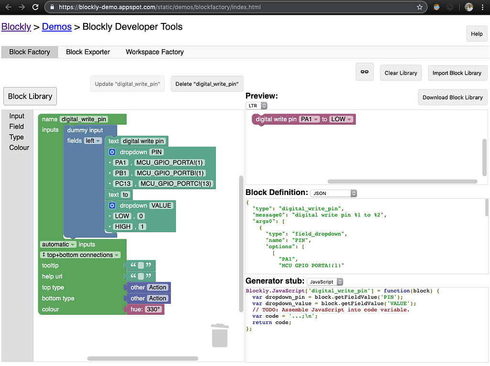Open the LTR preview direction dropdown

click(x=256, y=106)
